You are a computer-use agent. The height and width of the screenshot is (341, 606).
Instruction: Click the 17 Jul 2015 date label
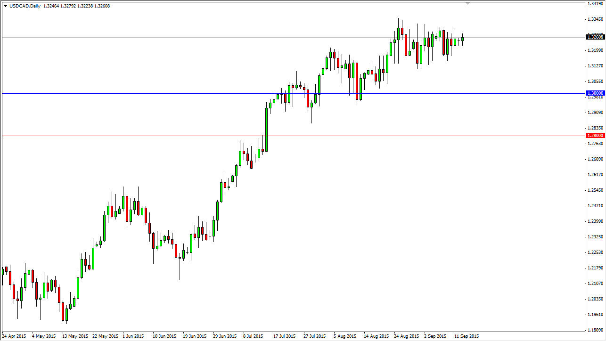[x=285, y=336]
